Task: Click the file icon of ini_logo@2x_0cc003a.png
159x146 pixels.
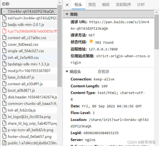Action: coord(4,117)
